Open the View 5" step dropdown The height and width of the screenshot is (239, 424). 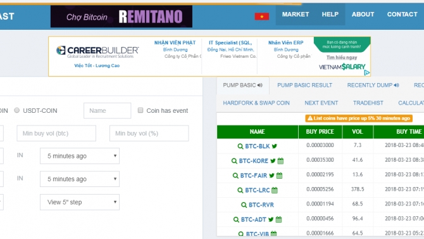click(80, 202)
